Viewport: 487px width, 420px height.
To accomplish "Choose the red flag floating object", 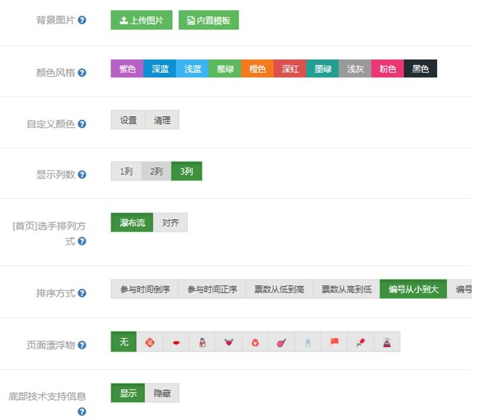I will click(x=334, y=342).
